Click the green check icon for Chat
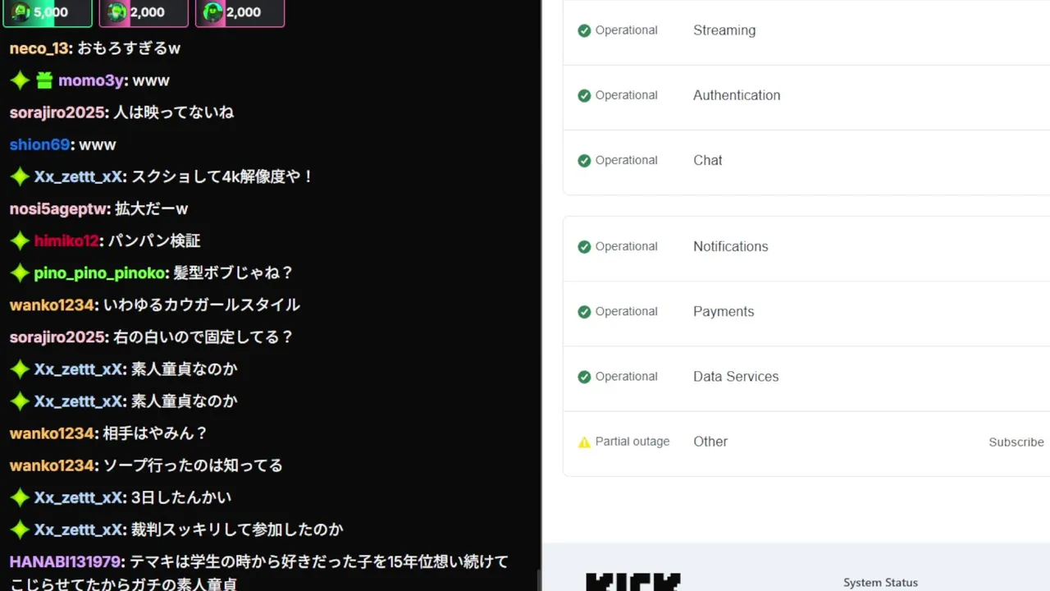 pos(584,160)
